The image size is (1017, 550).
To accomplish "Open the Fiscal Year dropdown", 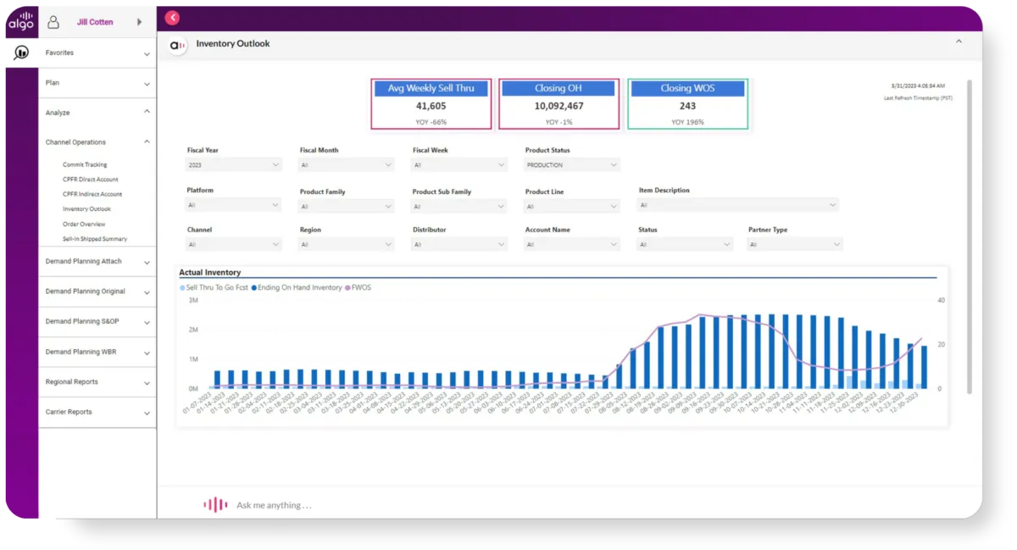I will tap(234, 165).
